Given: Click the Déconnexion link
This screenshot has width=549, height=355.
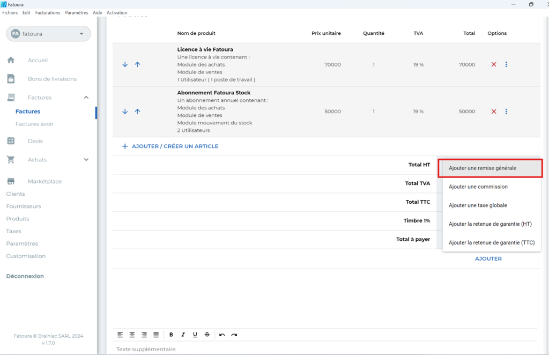Looking at the screenshot, I should click(x=25, y=276).
